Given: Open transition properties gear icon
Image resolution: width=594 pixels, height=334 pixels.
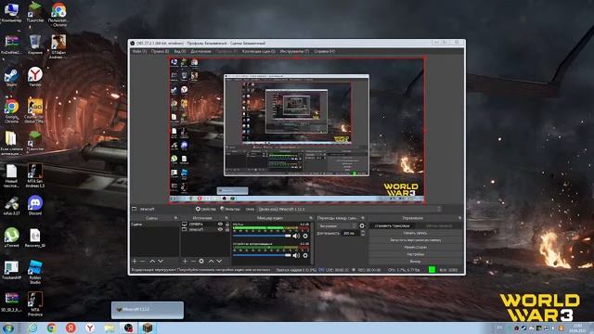Looking at the screenshot, I should pos(362,225).
